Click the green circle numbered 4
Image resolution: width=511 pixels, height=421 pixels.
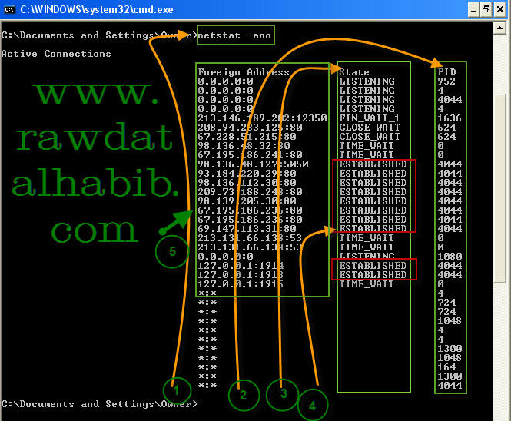313,404
